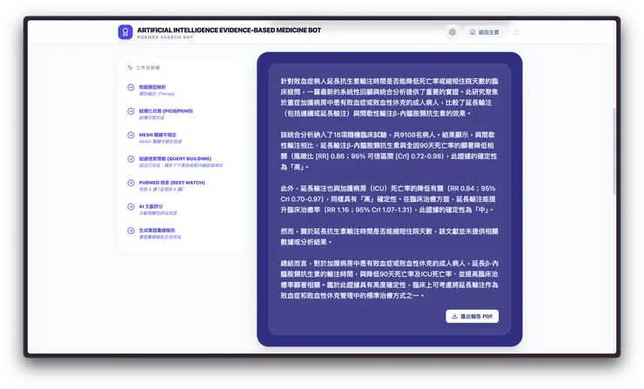Image resolution: width=644 pixels, height=389 pixels.
Task: Click the checkmark icon beside MESH 關鍵字擬定
Action: coord(131,135)
